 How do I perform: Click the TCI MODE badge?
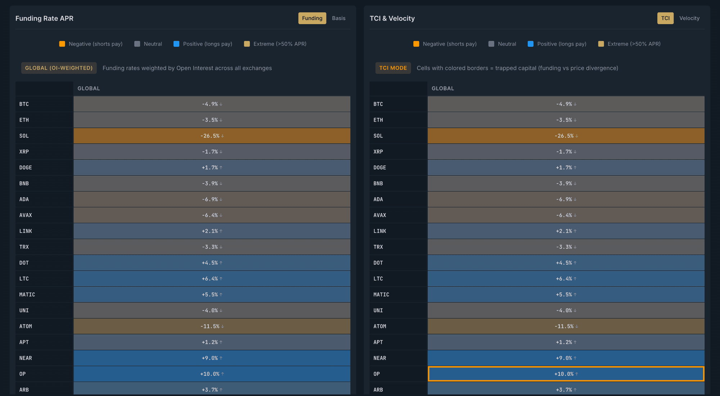(x=393, y=68)
